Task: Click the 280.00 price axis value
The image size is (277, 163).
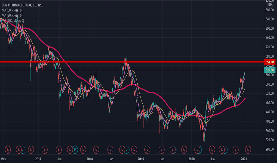Action: pos(270,149)
